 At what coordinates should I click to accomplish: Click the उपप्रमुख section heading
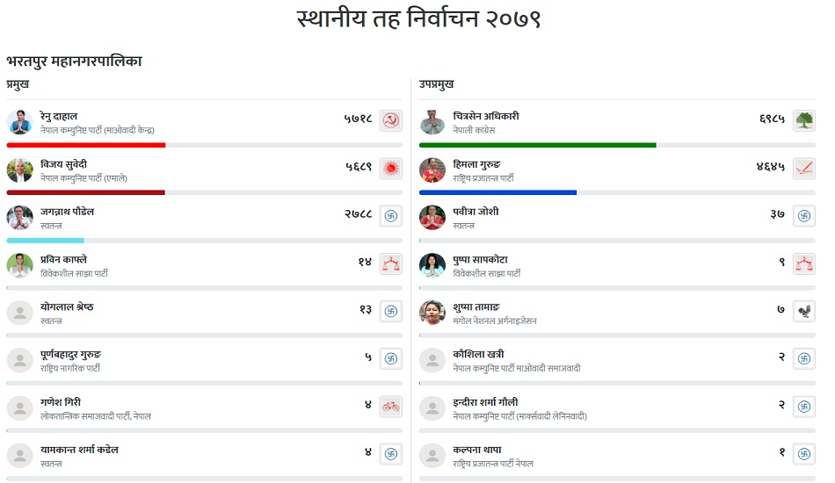tap(437, 84)
